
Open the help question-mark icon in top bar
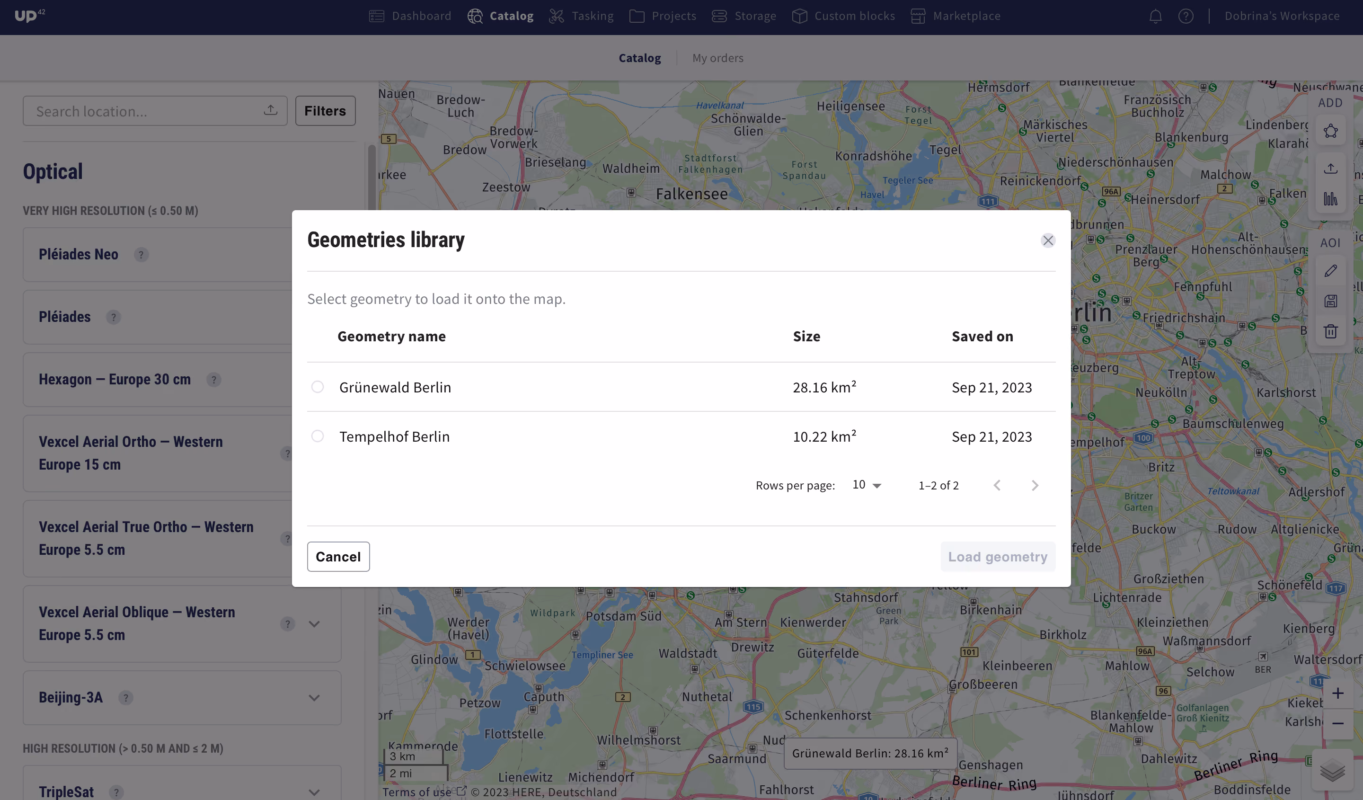point(1186,16)
